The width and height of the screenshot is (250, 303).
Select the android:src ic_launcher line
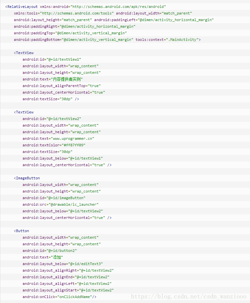[x=60, y=204]
